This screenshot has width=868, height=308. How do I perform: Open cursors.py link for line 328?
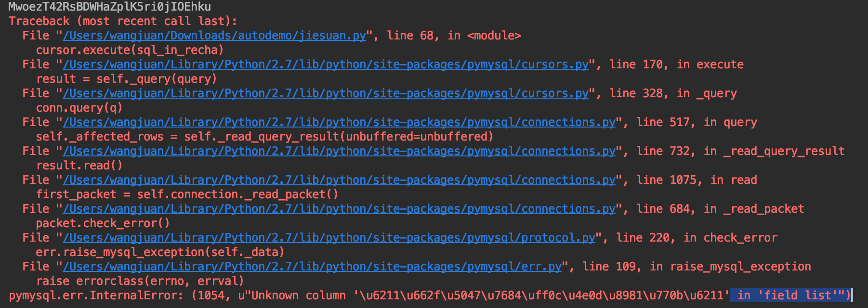pyautogui.click(x=326, y=93)
